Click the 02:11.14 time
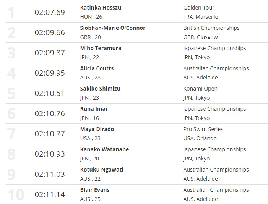The image size is (268, 204). tap(50, 194)
